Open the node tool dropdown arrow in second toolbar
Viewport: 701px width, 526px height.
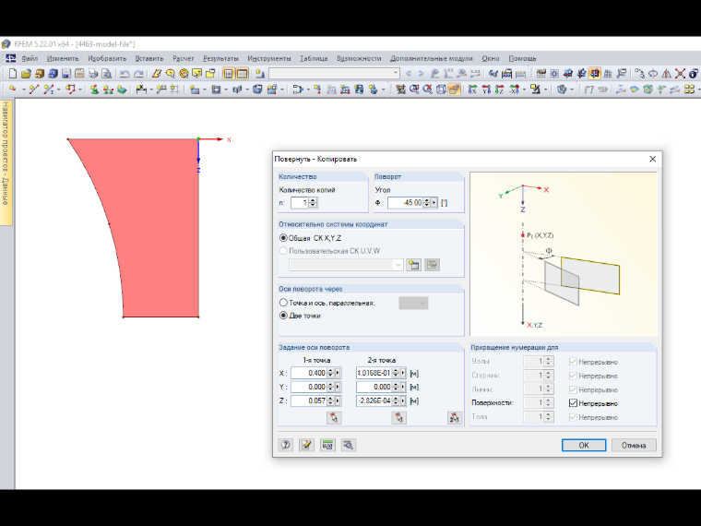point(24,90)
